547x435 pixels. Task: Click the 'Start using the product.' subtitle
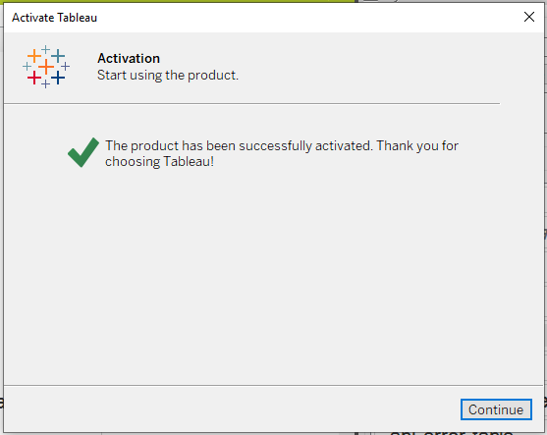click(168, 76)
